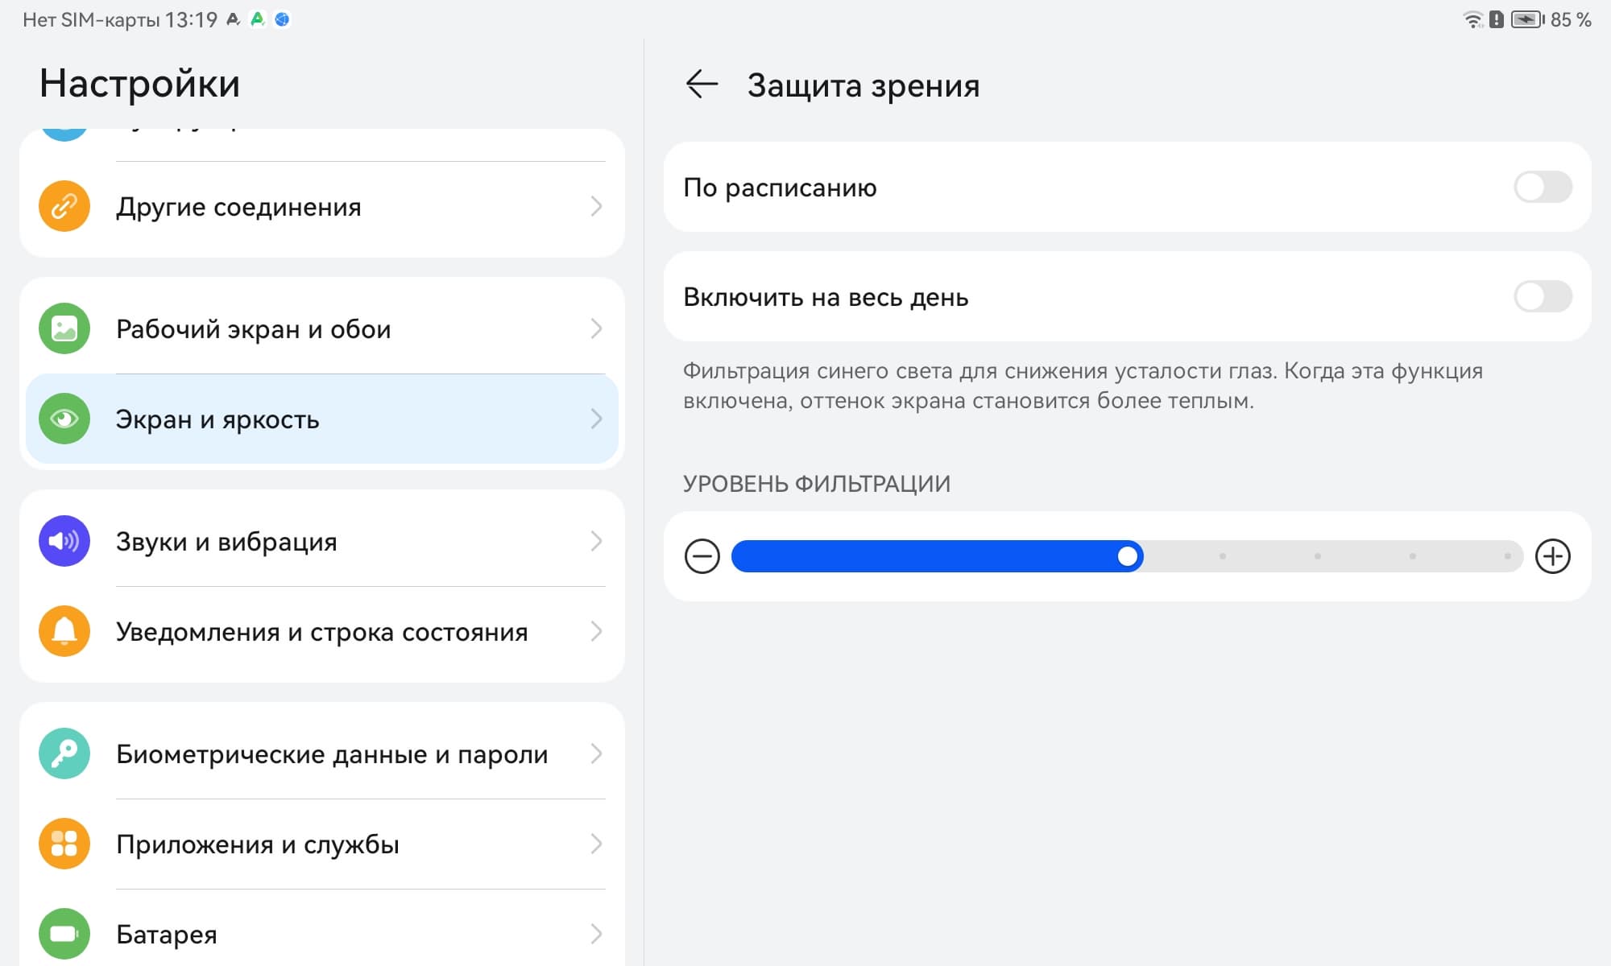Decrease filtration level with minus button
This screenshot has height=966, width=1611.
[702, 556]
